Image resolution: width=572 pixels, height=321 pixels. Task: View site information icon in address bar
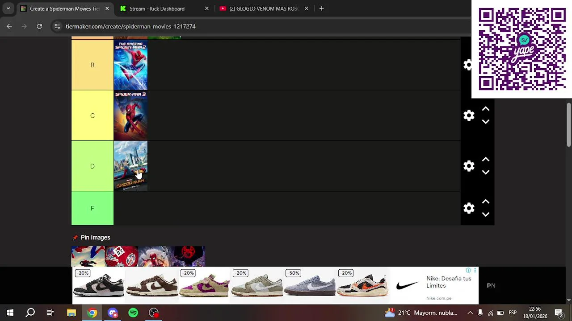[57, 26]
